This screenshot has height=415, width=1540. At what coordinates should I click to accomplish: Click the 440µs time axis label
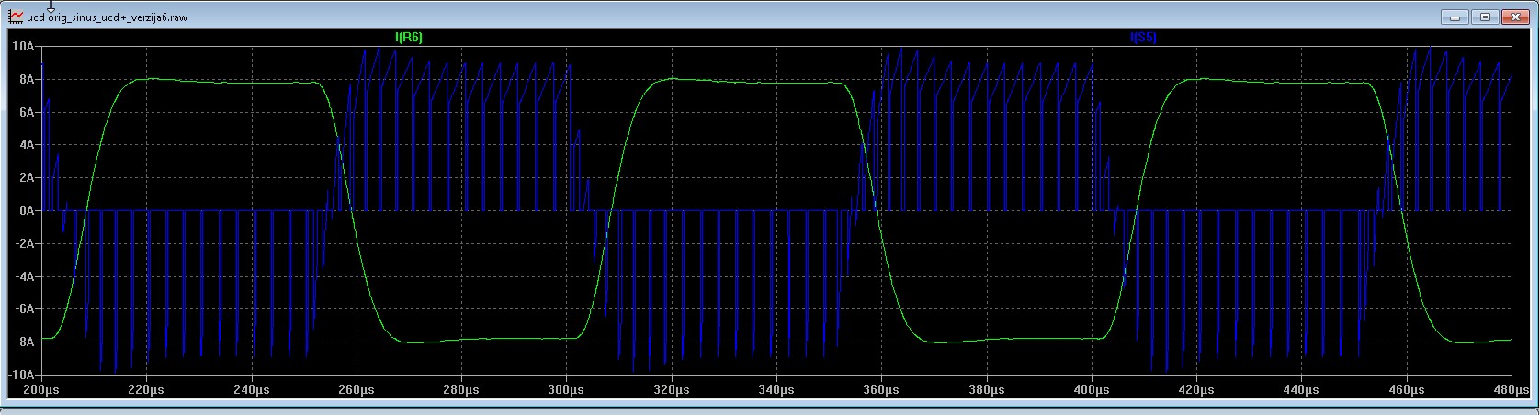[x=1301, y=390]
